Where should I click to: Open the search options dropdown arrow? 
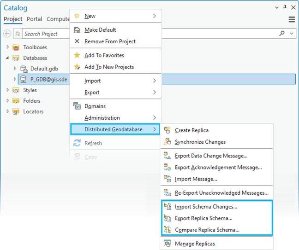point(292,34)
